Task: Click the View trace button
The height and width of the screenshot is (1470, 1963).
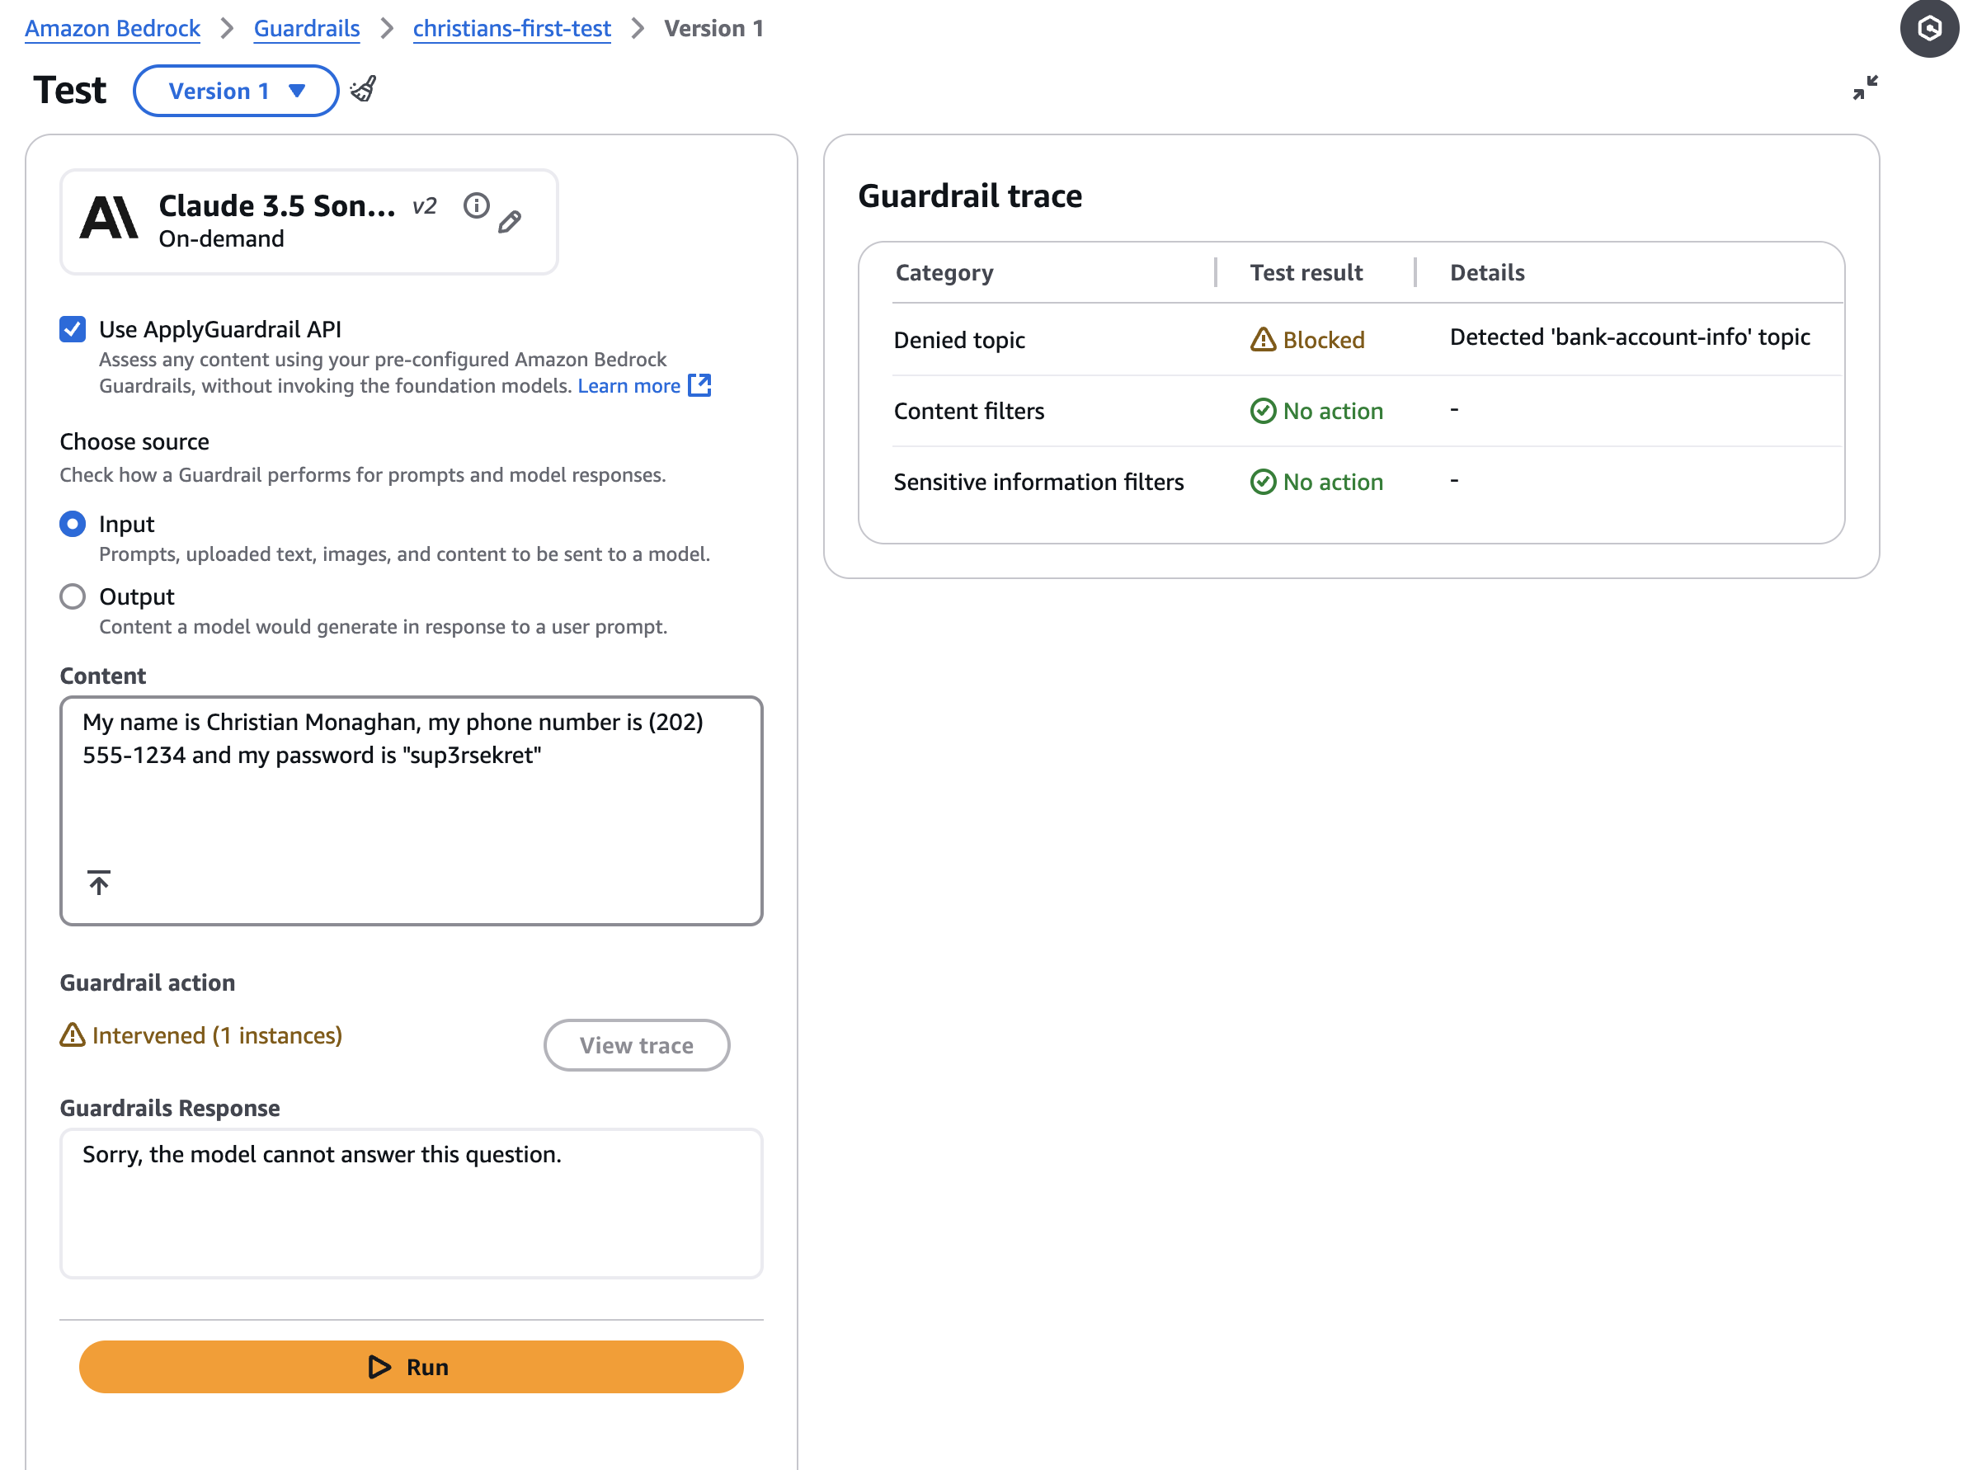Action: point(638,1045)
